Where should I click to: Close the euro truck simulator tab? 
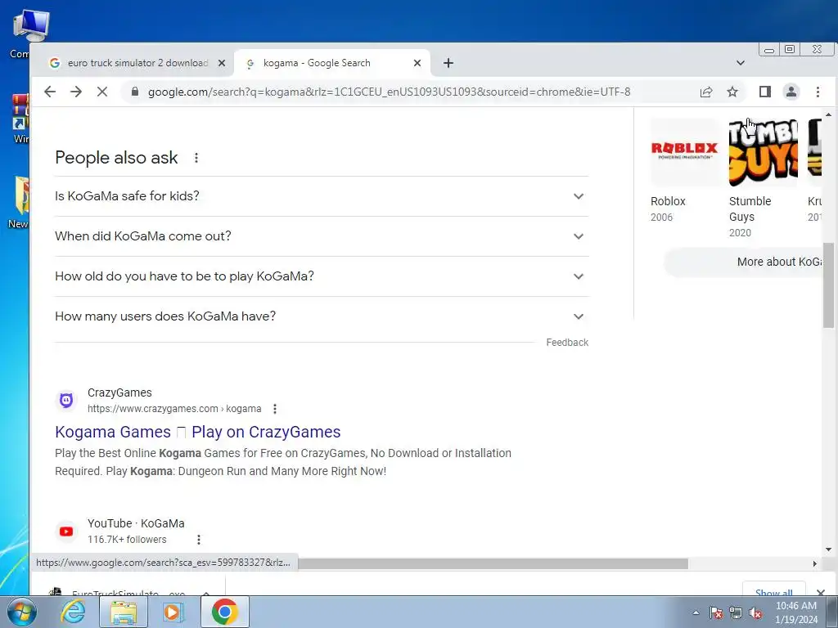222,63
